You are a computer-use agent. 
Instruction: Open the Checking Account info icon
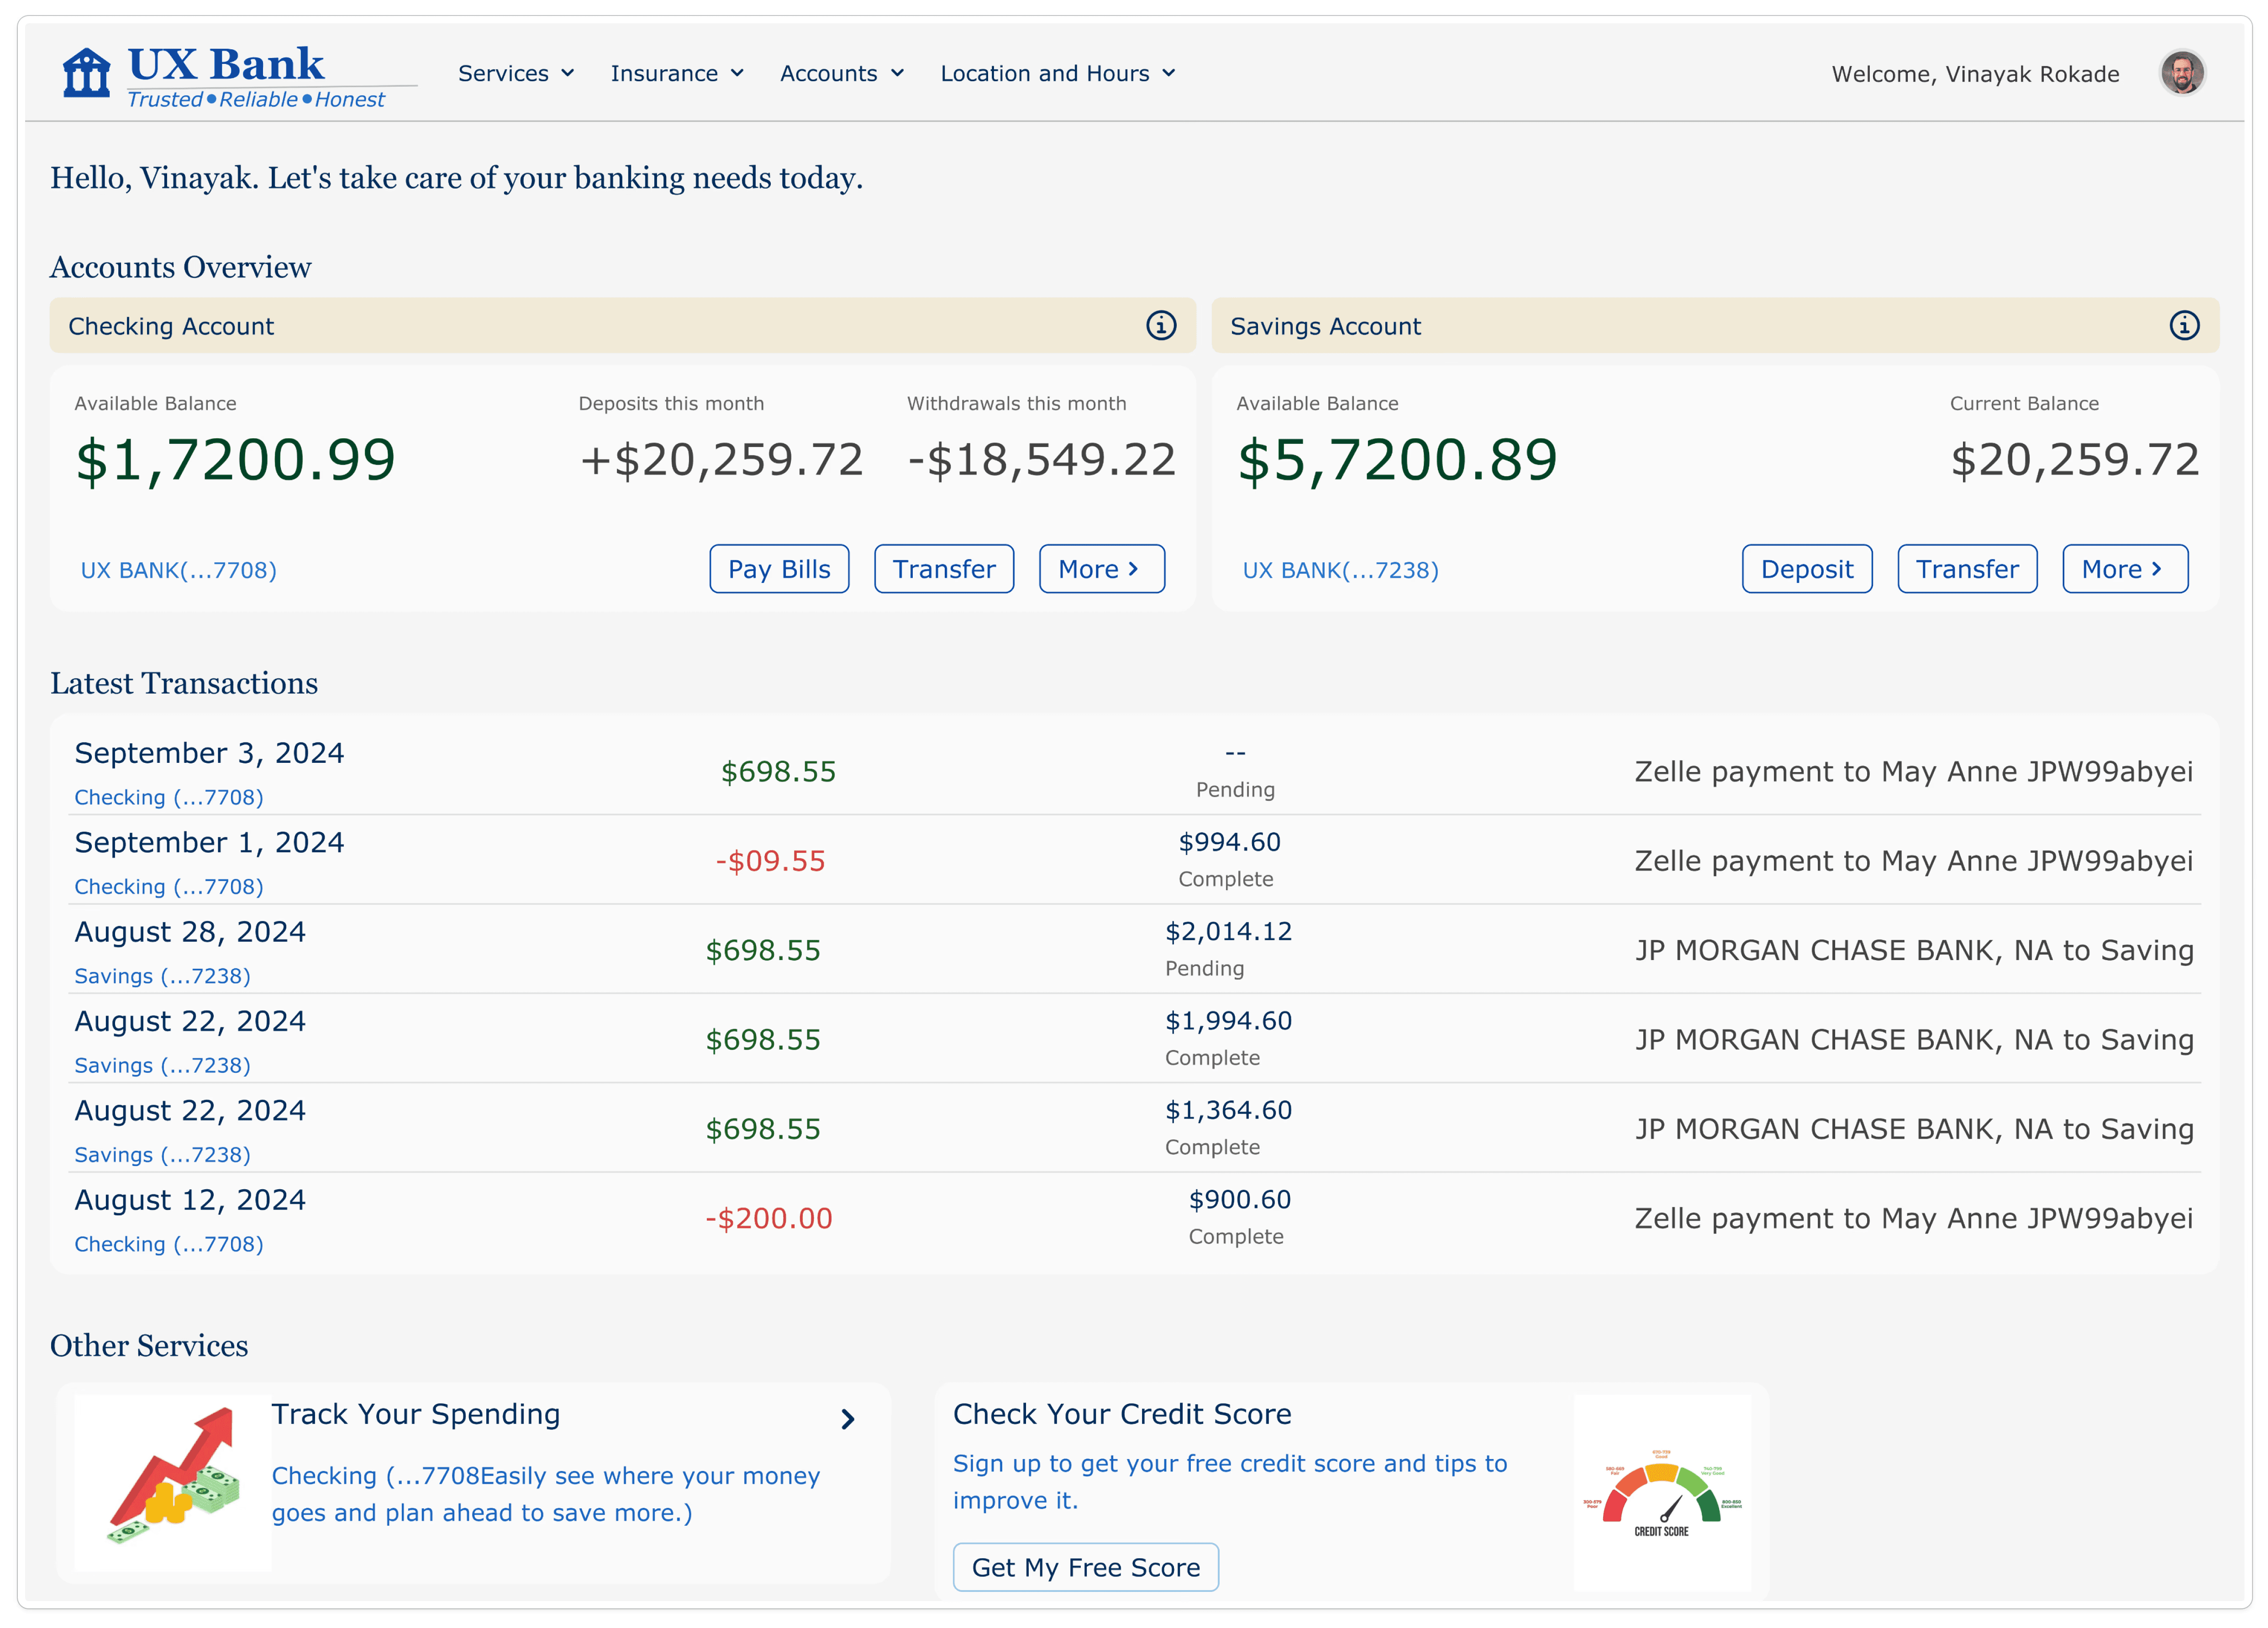(x=1160, y=325)
